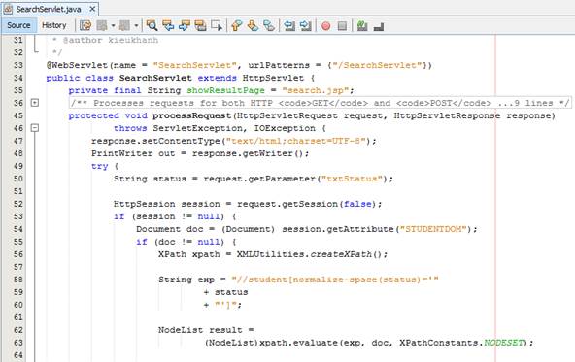The image size is (575, 362).
Task: Jump to Next Bookmark icon
Action: [254, 25]
